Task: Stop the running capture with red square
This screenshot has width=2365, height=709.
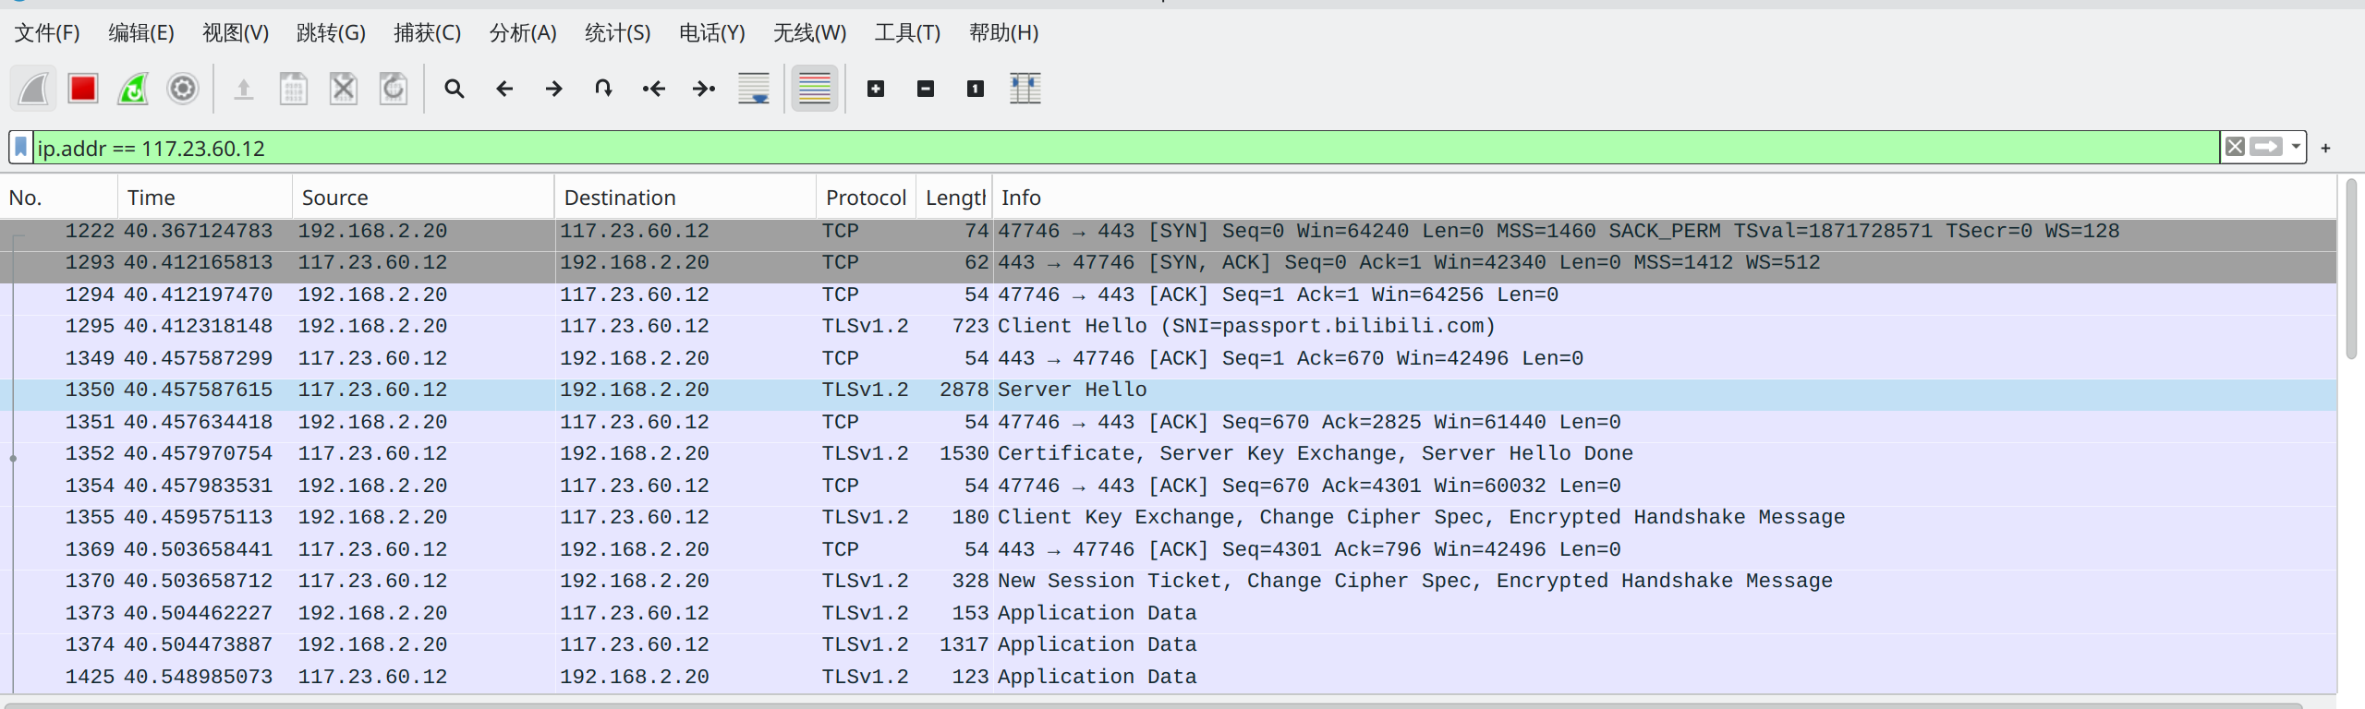Action: pyautogui.click(x=83, y=89)
